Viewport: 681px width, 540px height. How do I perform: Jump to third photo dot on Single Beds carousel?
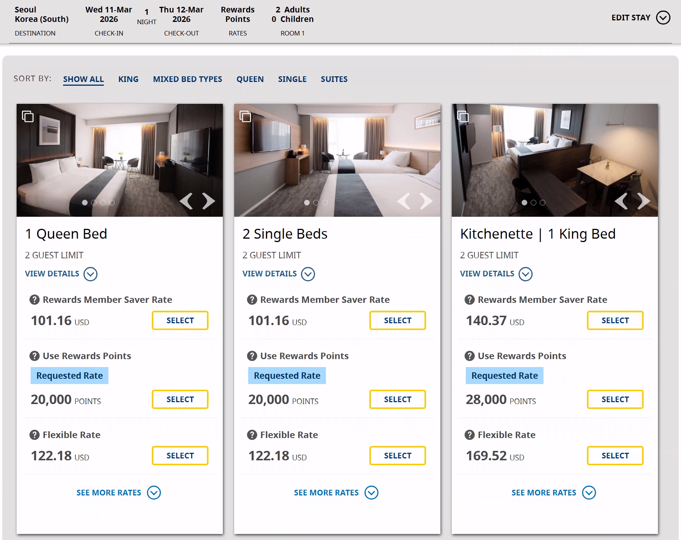325,203
